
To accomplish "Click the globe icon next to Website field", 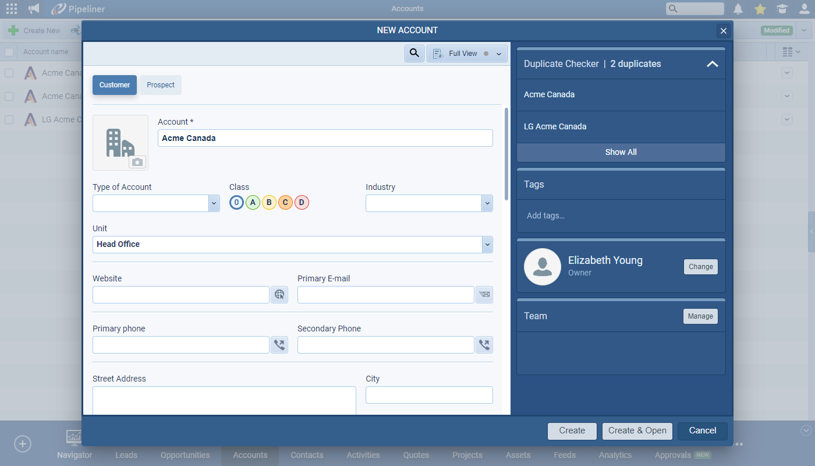I will pyautogui.click(x=279, y=295).
